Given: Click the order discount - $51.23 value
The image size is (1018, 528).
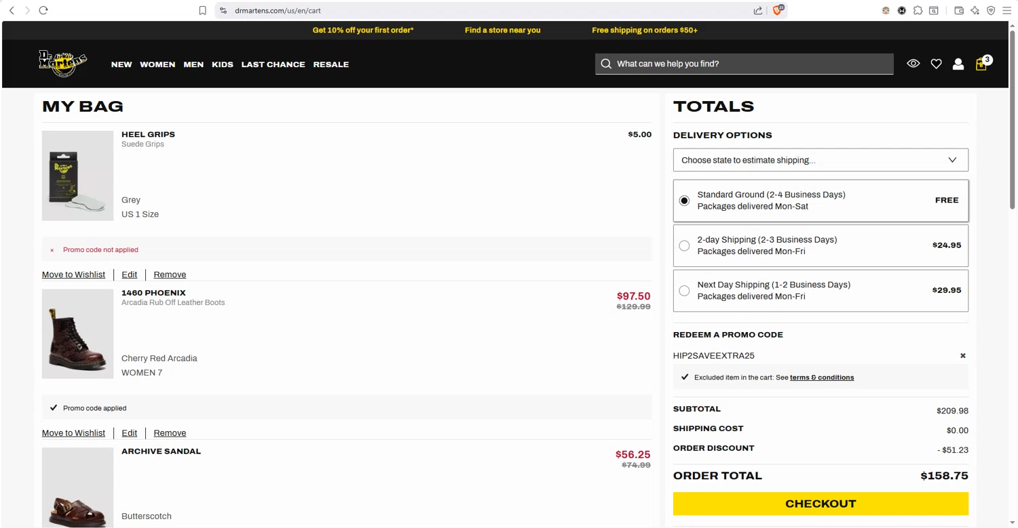Looking at the screenshot, I should coord(953,450).
